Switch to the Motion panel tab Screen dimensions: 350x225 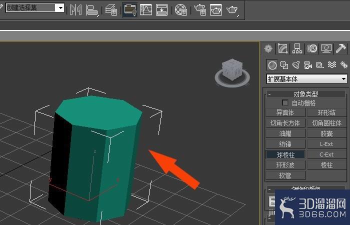312,48
